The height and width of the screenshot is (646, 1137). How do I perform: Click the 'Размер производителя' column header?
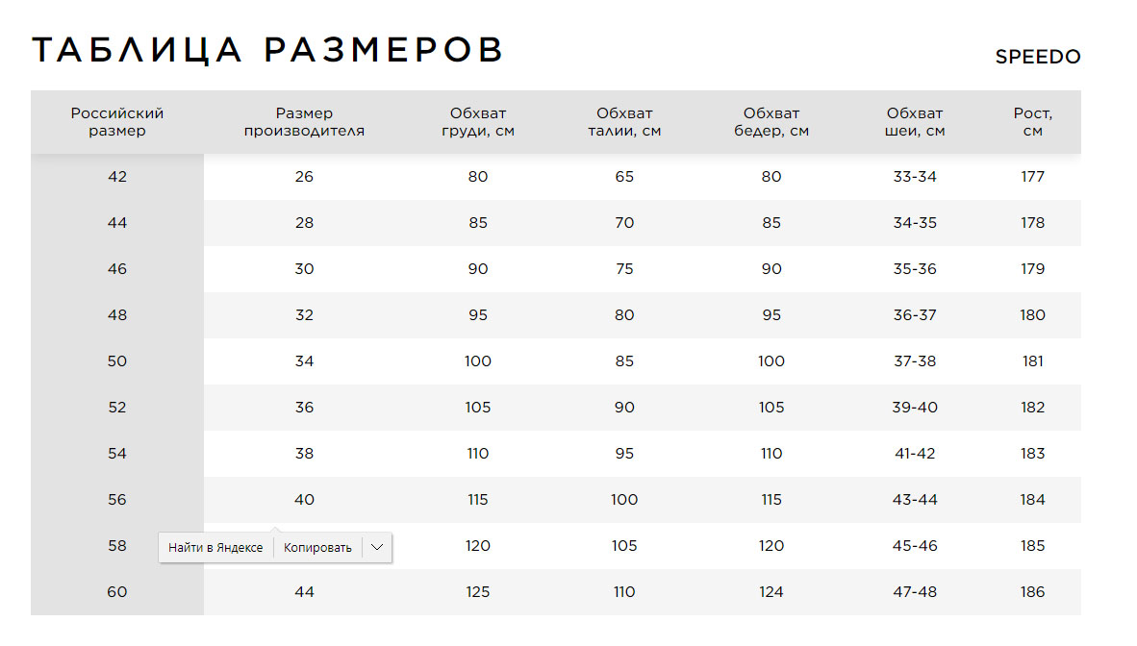click(304, 122)
